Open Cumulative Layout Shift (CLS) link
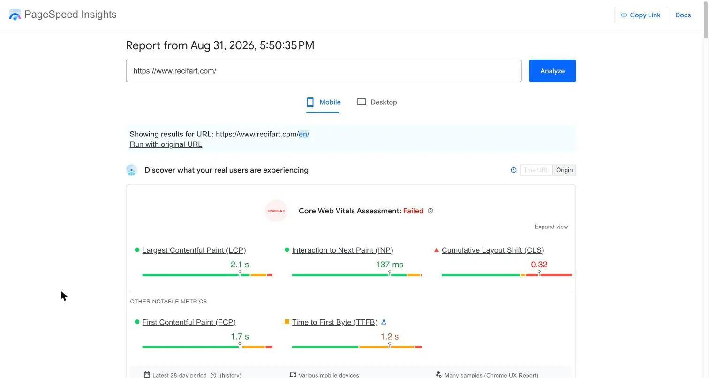This screenshot has width=709, height=378. (493, 250)
